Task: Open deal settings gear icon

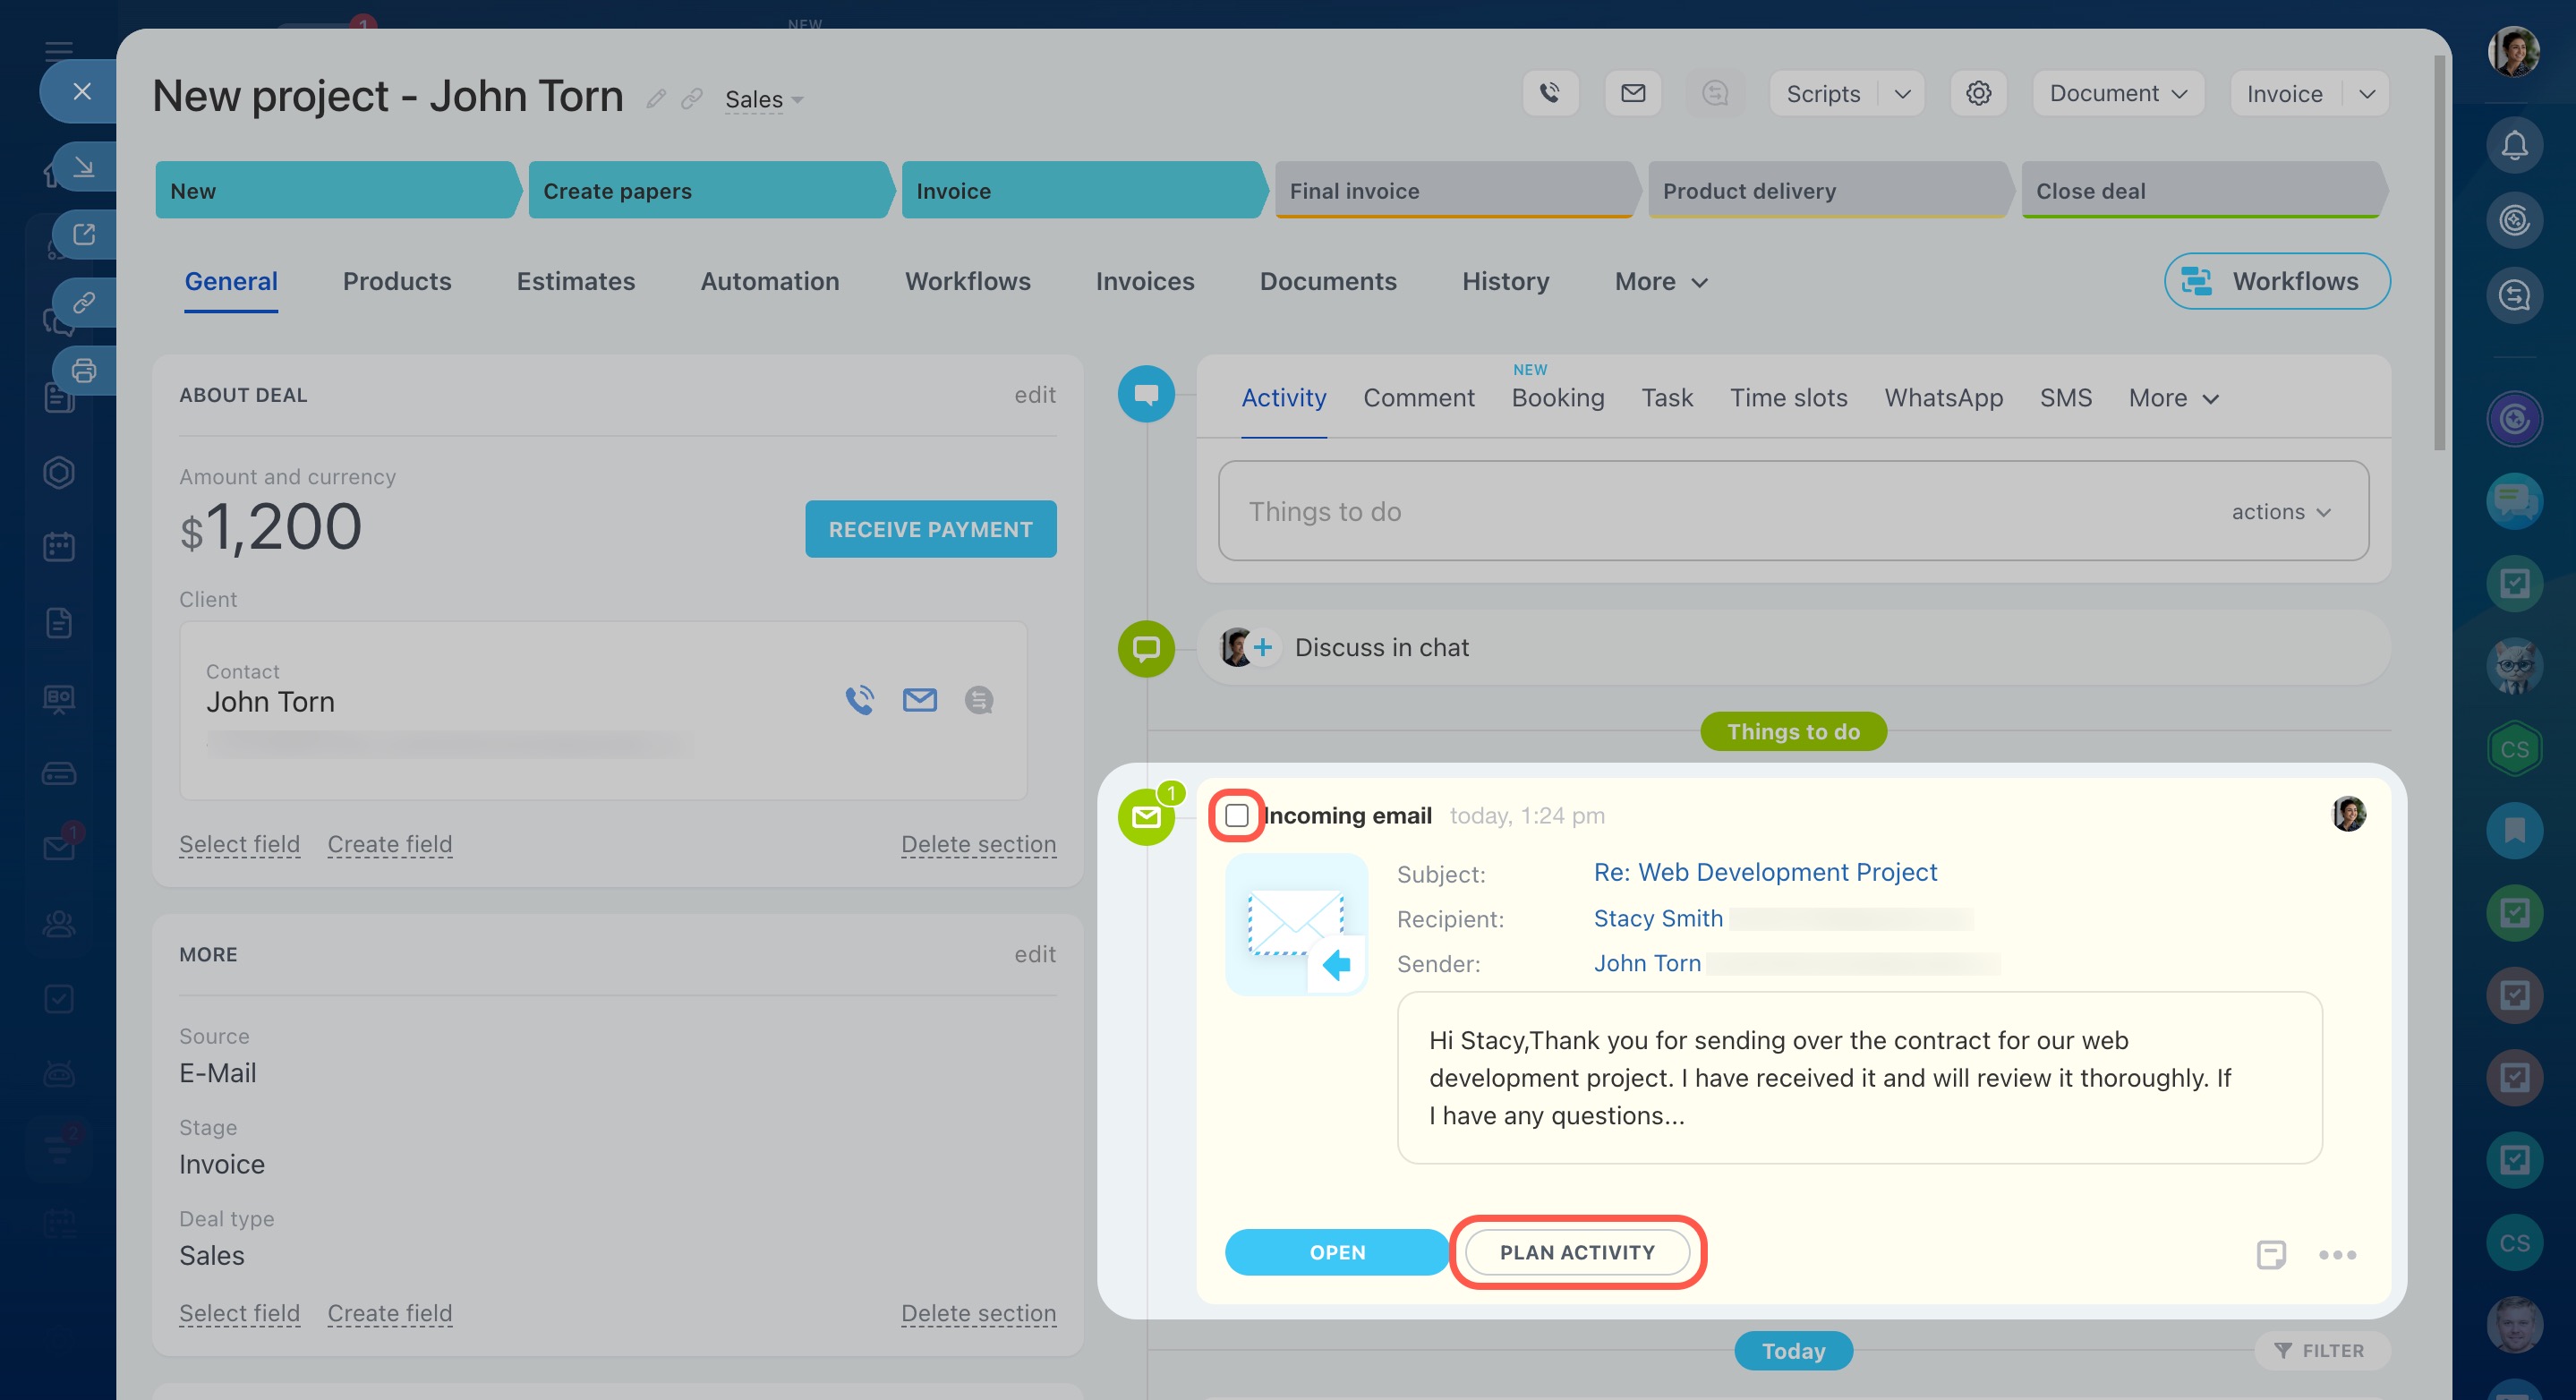Action: (1978, 93)
